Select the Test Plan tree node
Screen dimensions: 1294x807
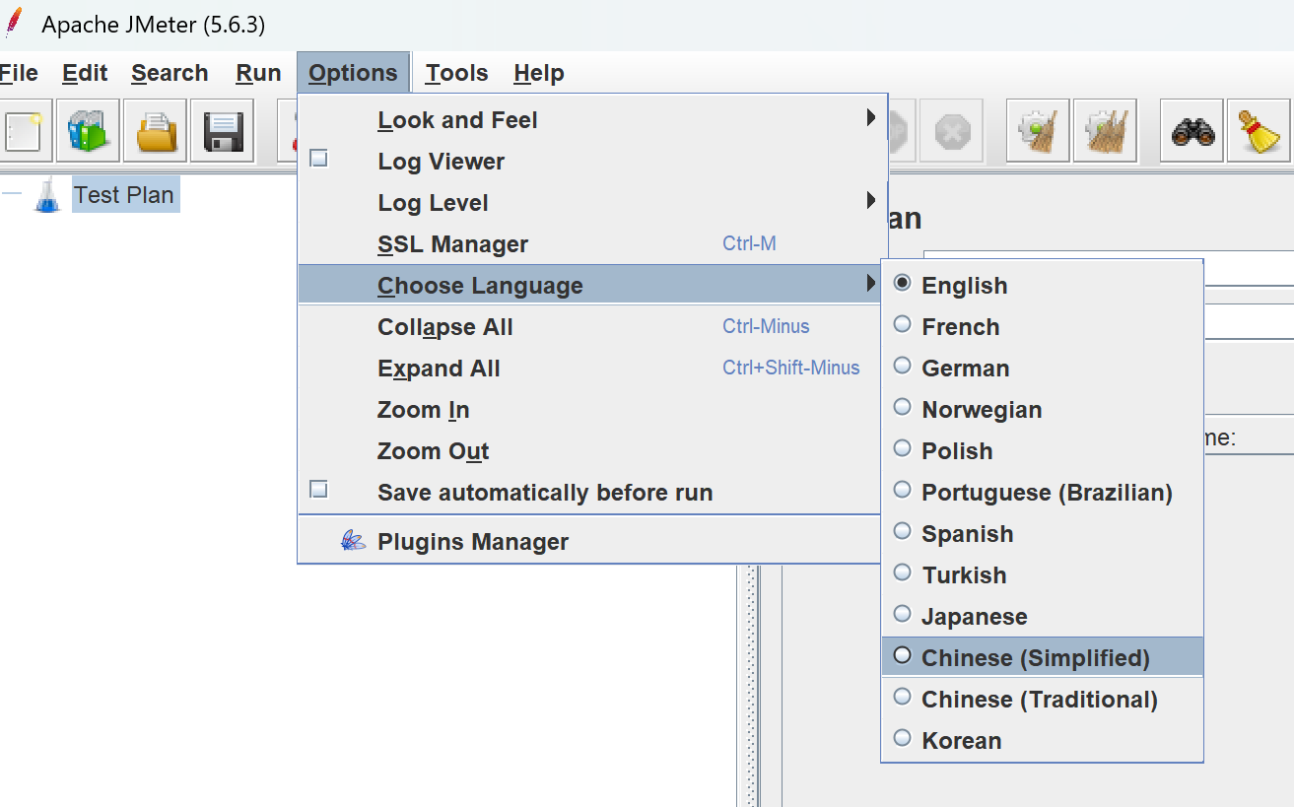click(124, 195)
